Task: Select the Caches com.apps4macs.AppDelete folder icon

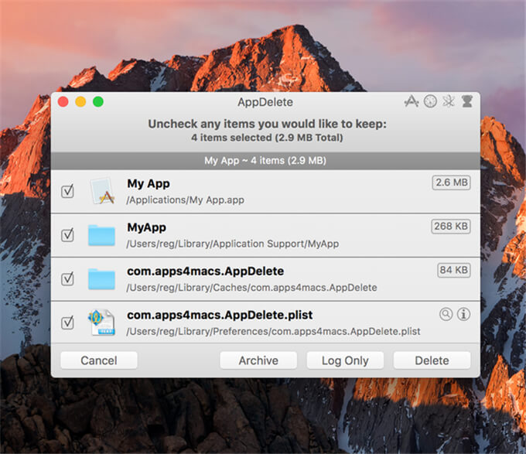Action: click(101, 279)
